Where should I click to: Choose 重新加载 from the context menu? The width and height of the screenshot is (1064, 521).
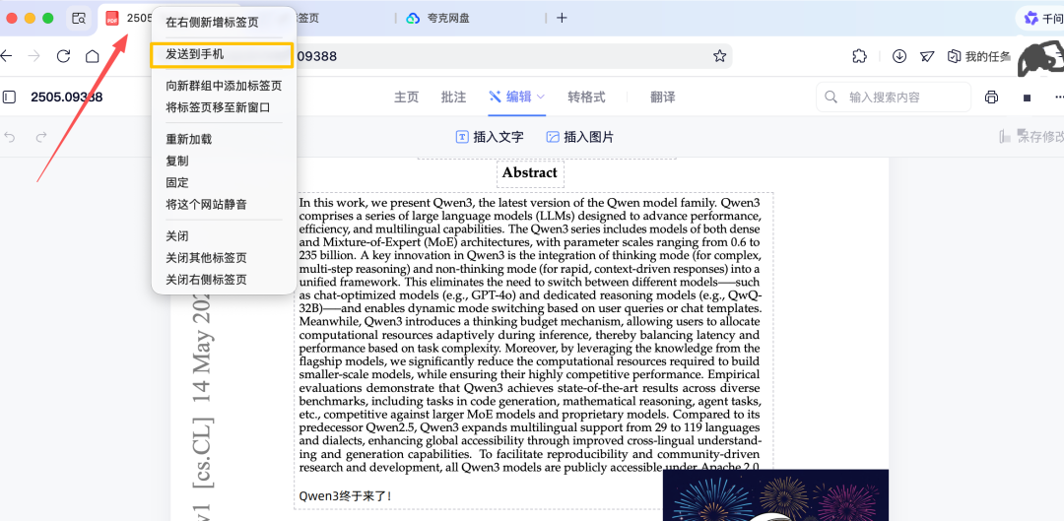click(x=188, y=139)
